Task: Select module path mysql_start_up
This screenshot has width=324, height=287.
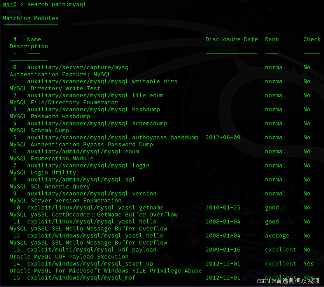Action: click(x=90, y=264)
